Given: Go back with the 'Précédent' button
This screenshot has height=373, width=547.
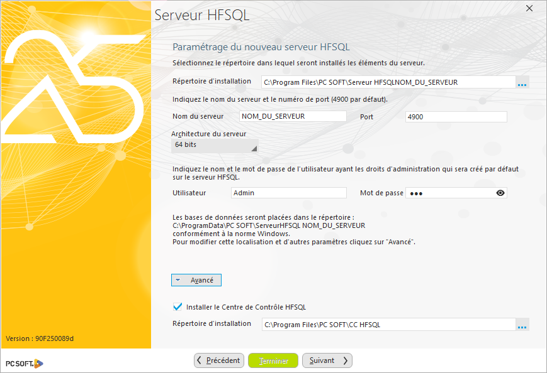Looking at the screenshot, I should [218, 360].
